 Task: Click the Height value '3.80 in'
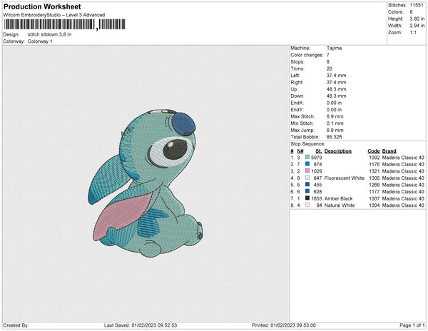point(417,19)
